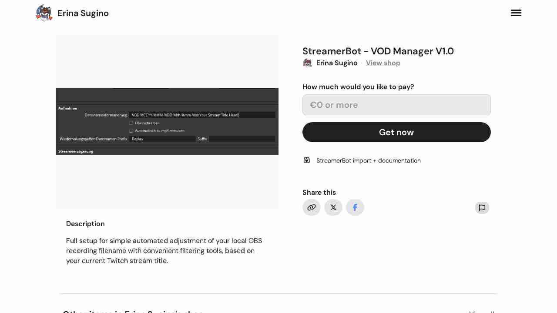
Task: Click the shop logo avatar in header
Action: (x=44, y=13)
